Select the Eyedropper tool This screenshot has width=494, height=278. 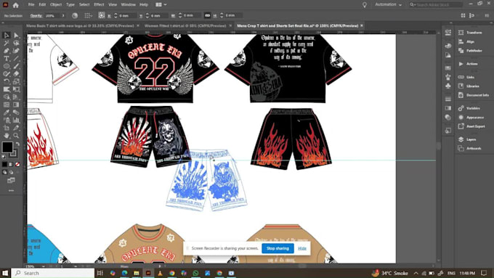7,113
